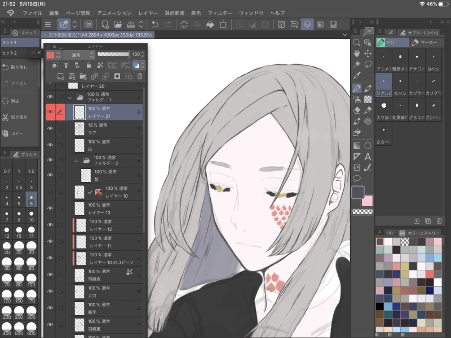Hide the 目 layer
The height and width of the screenshot is (338, 451).
point(50,145)
